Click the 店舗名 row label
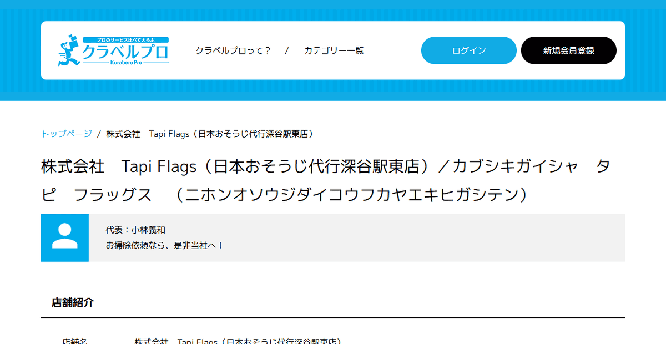The height and width of the screenshot is (344, 666). [74, 341]
